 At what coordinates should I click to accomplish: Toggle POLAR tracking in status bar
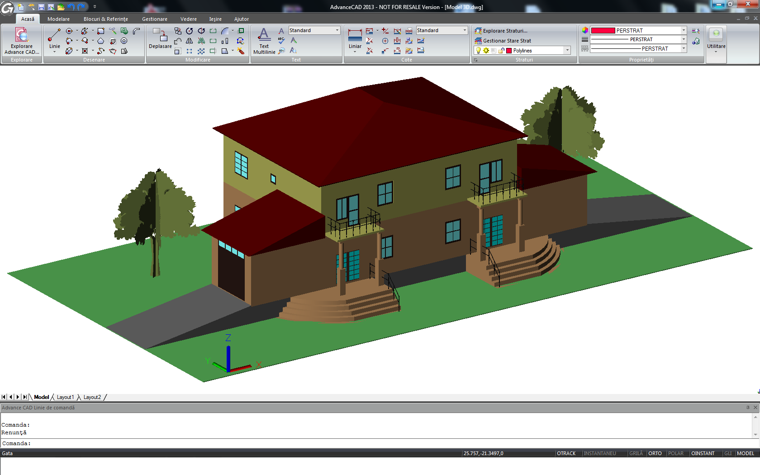click(675, 453)
